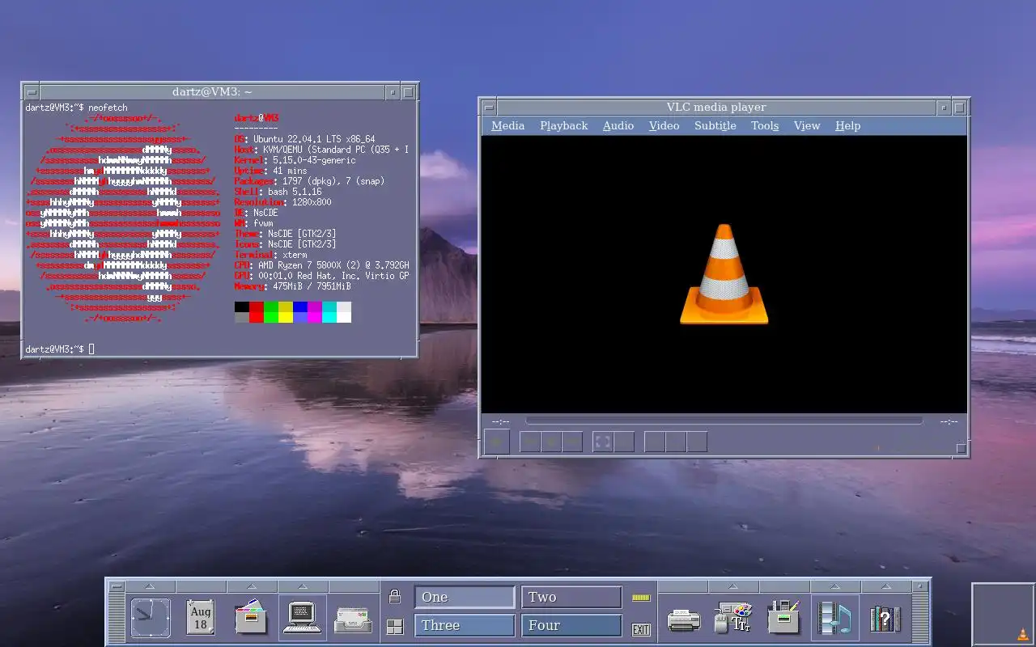This screenshot has width=1036, height=647.
Task: Open the VLC Media menu
Action: pyautogui.click(x=508, y=125)
